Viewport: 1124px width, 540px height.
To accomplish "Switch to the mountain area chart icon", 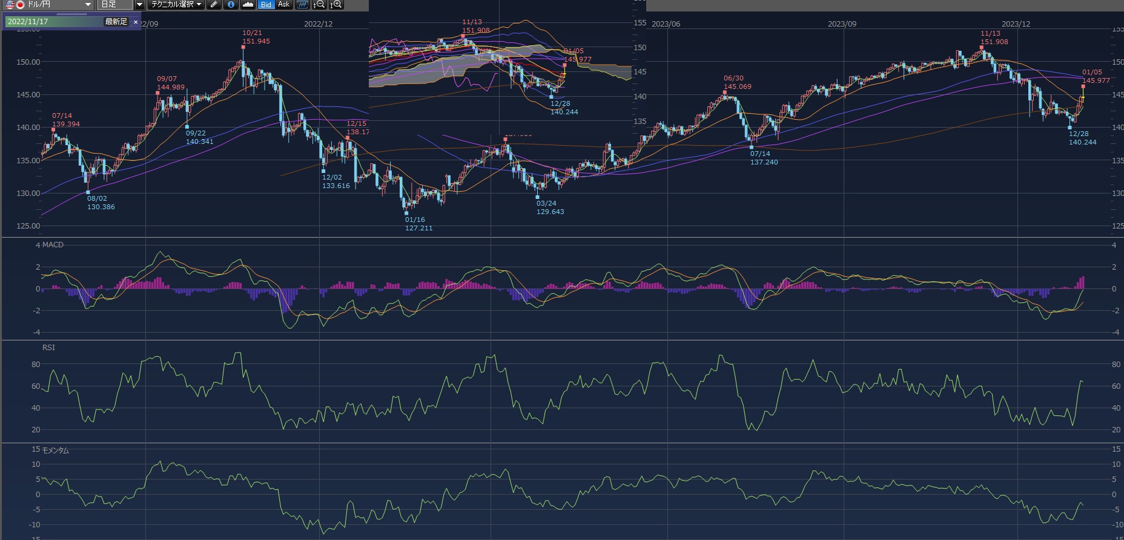I will pyautogui.click(x=248, y=4).
